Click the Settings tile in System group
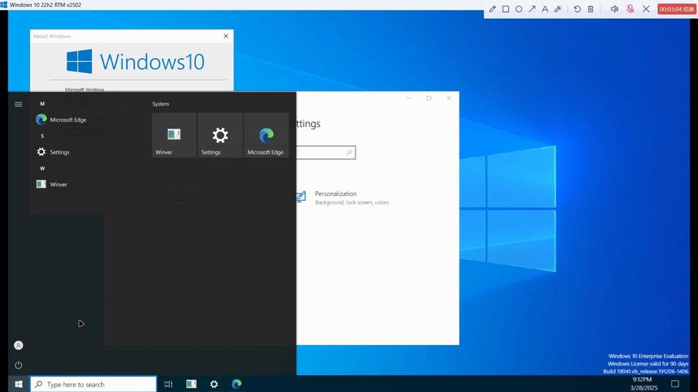This screenshot has height=392, width=698. point(220,136)
